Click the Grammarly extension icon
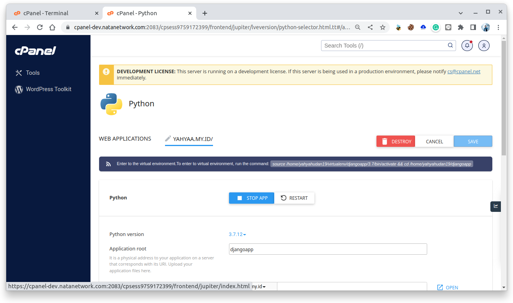 tap(436, 27)
